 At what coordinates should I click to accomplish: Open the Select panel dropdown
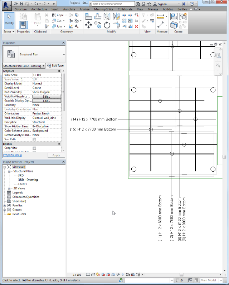click(x=9, y=31)
